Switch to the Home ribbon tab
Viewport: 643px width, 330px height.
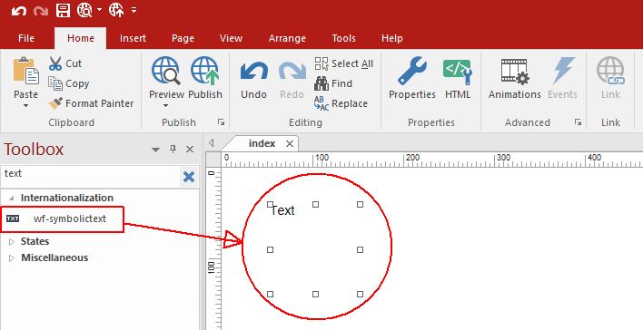point(81,38)
